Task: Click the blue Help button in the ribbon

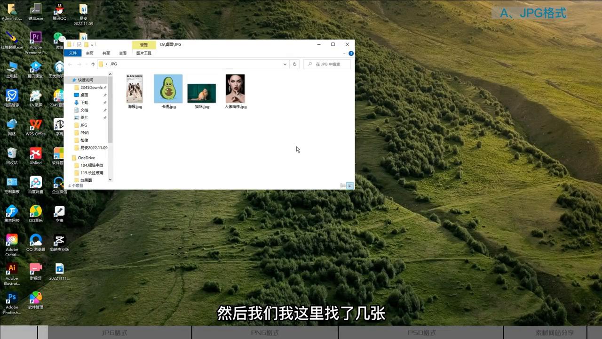Action: point(351,53)
